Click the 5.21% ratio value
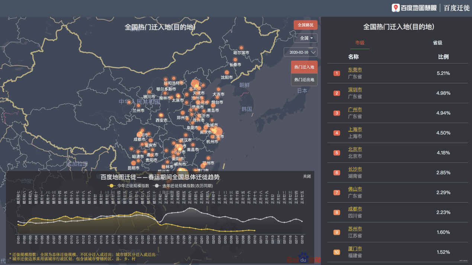 click(x=443, y=73)
